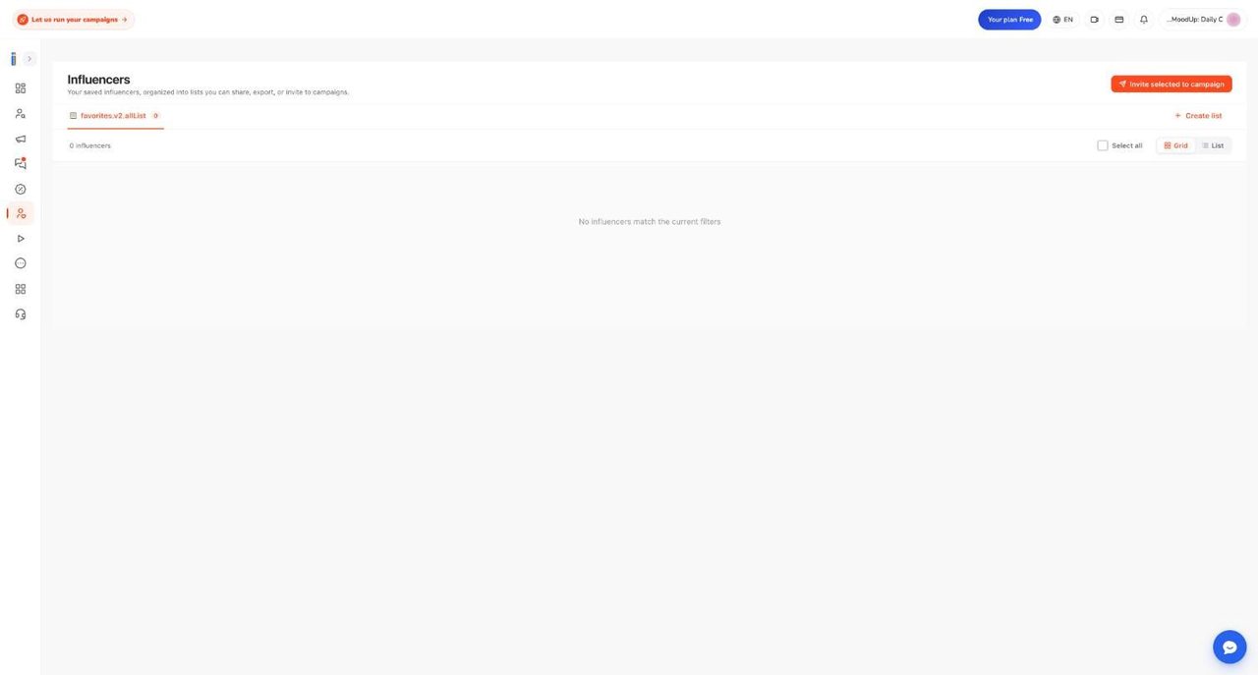Check the Select all checkbox
The image size is (1258, 675).
pyautogui.click(x=1103, y=145)
